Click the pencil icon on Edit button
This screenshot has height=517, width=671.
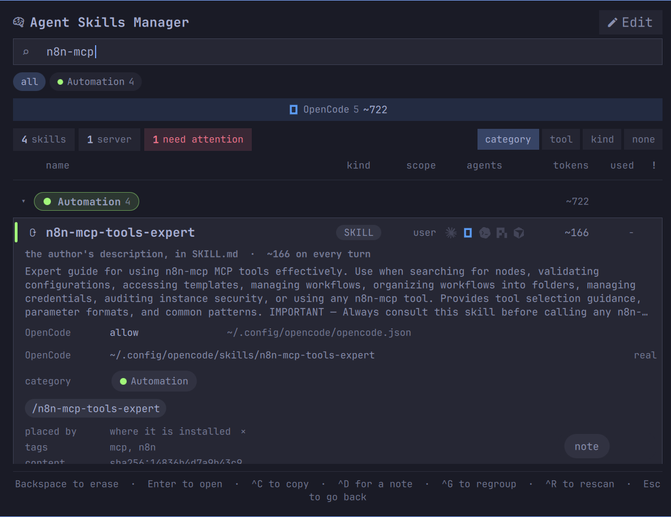click(x=612, y=23)
